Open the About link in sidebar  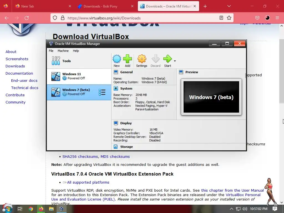click(11, 52)
